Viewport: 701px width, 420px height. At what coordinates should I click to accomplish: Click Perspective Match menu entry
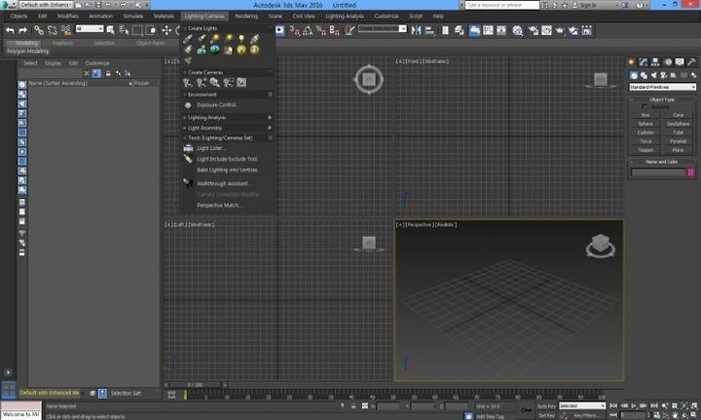tap(219, 206)
